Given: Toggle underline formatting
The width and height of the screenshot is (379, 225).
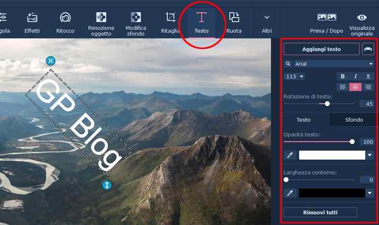Looking at the screenshot, I should [x=368, y=76].
